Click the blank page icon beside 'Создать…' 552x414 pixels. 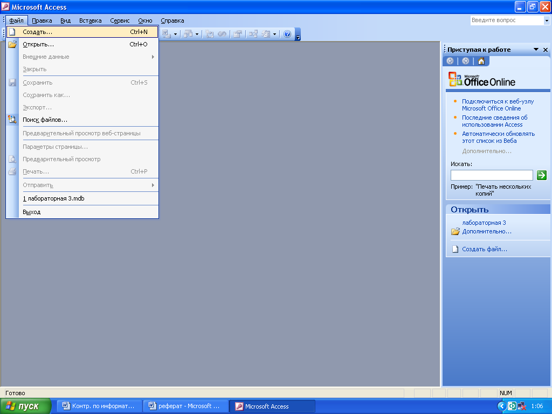click(12, 32)
